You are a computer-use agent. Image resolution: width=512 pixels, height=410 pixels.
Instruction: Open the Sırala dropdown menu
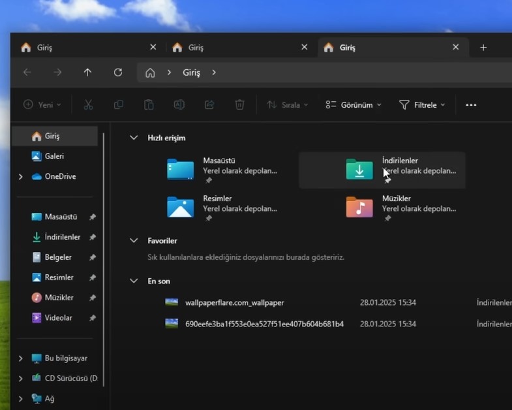point(288,105)
